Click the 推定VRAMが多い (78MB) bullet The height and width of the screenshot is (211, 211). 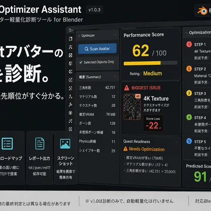pos(143,158)
